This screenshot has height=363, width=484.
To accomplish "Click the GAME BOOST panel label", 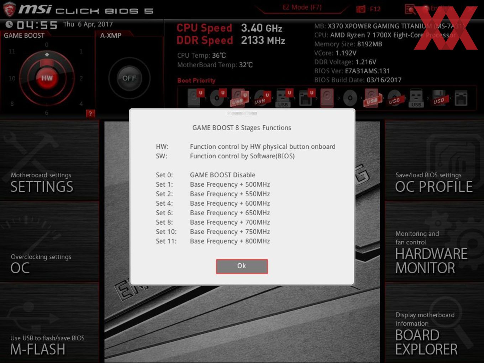I will 24,36.
